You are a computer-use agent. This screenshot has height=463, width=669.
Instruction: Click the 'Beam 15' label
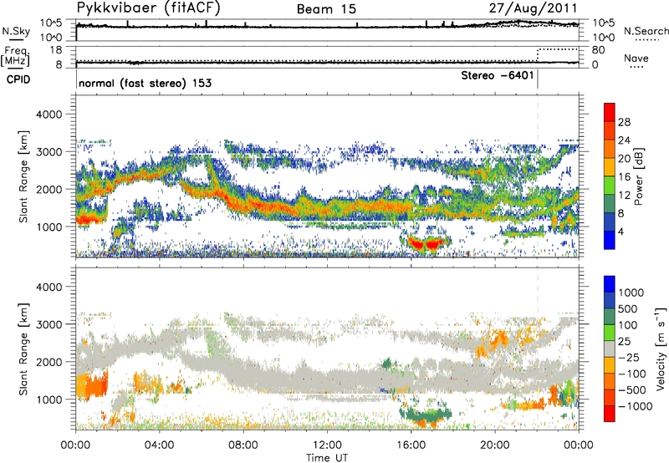pyautogui.click(x=326, y=9)
